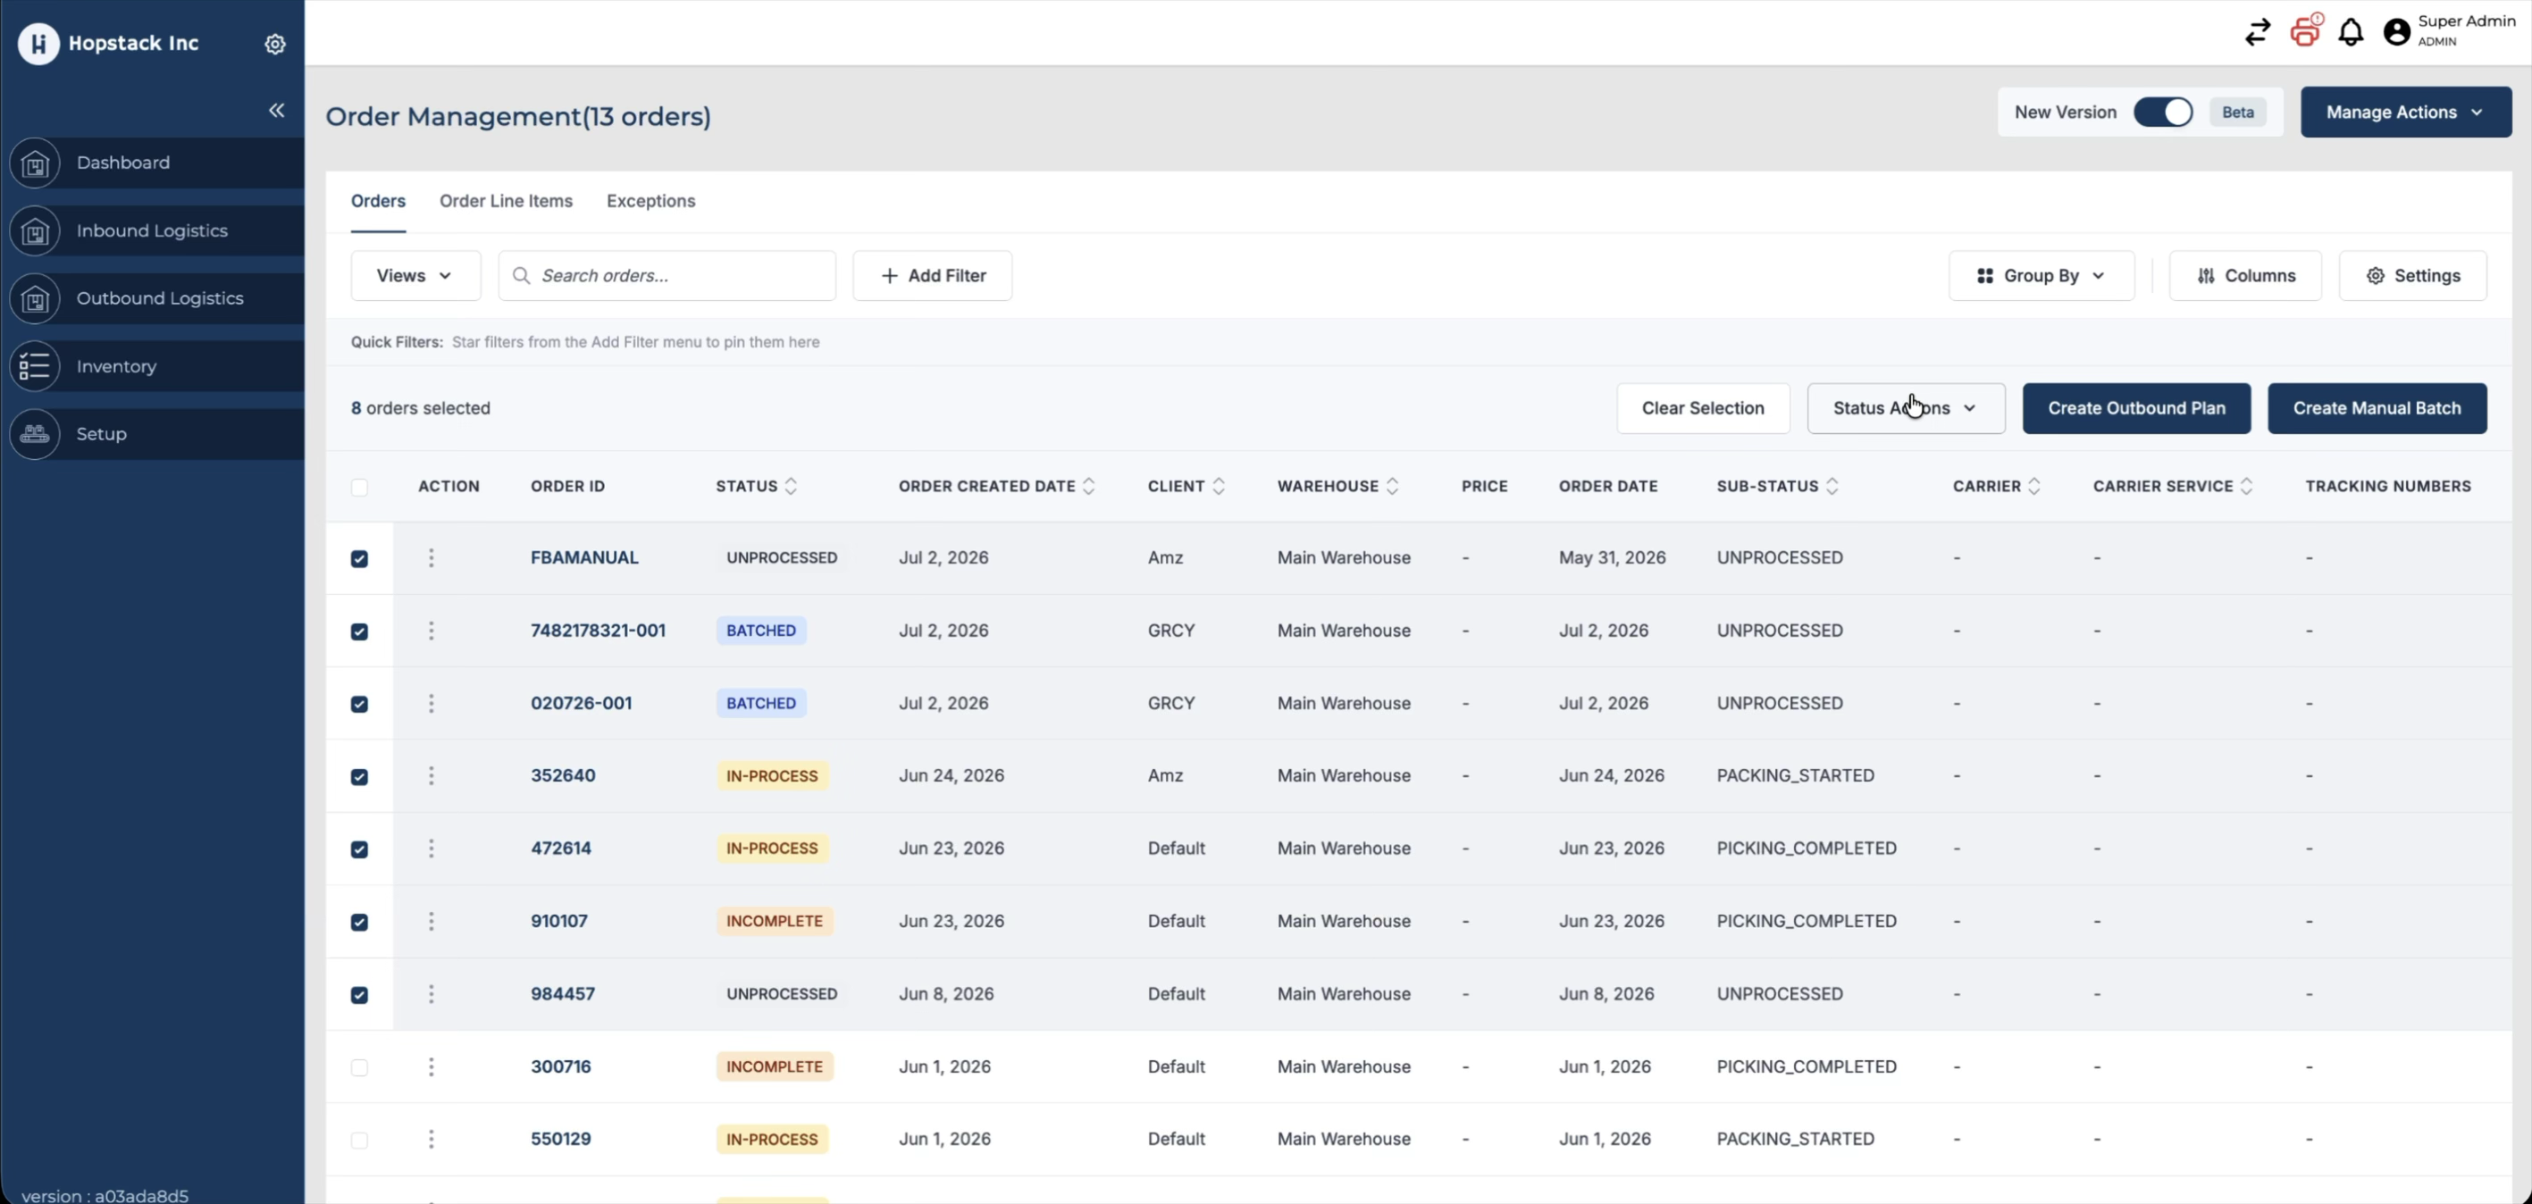Open action menu for order 7482178321-001

(431, 631)
